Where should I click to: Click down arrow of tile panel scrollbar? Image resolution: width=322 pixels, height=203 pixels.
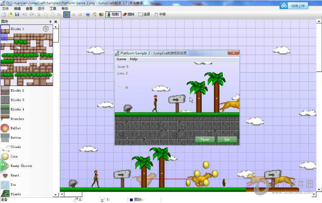tap(56, 195)
